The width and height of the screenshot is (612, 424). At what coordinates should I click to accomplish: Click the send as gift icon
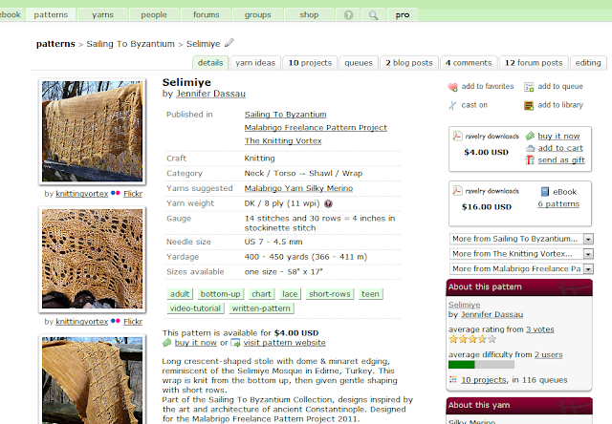[530, 159]
